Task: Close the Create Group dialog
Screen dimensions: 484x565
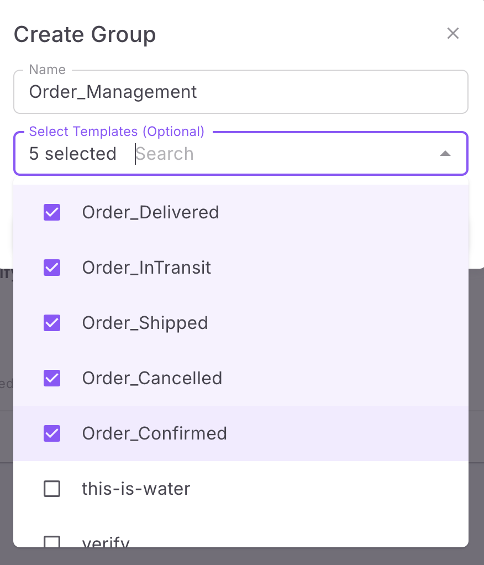Action: (x=453, y=34)
